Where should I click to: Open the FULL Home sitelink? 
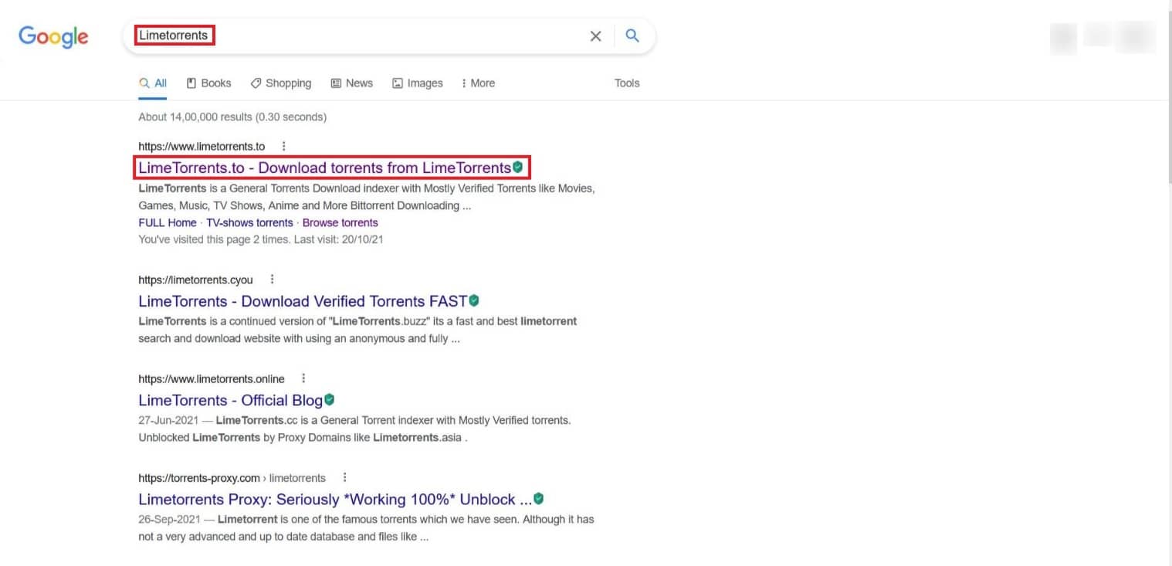(x=168, y=222)
